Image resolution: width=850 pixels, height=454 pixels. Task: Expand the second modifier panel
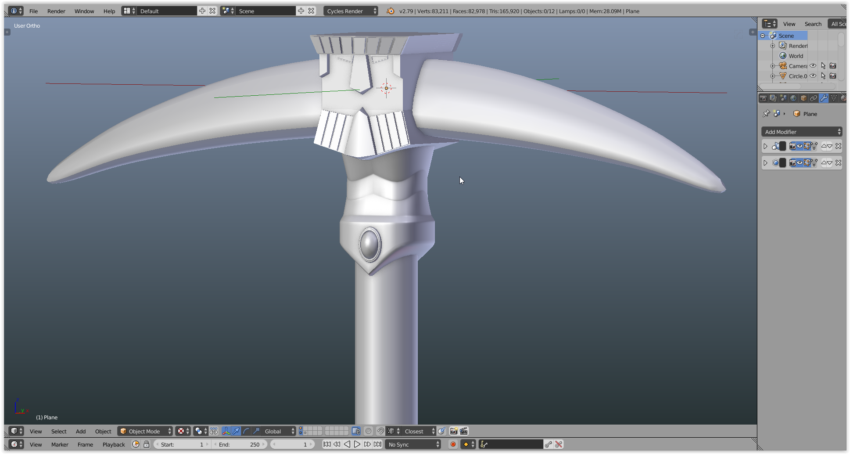click(766, 163)
